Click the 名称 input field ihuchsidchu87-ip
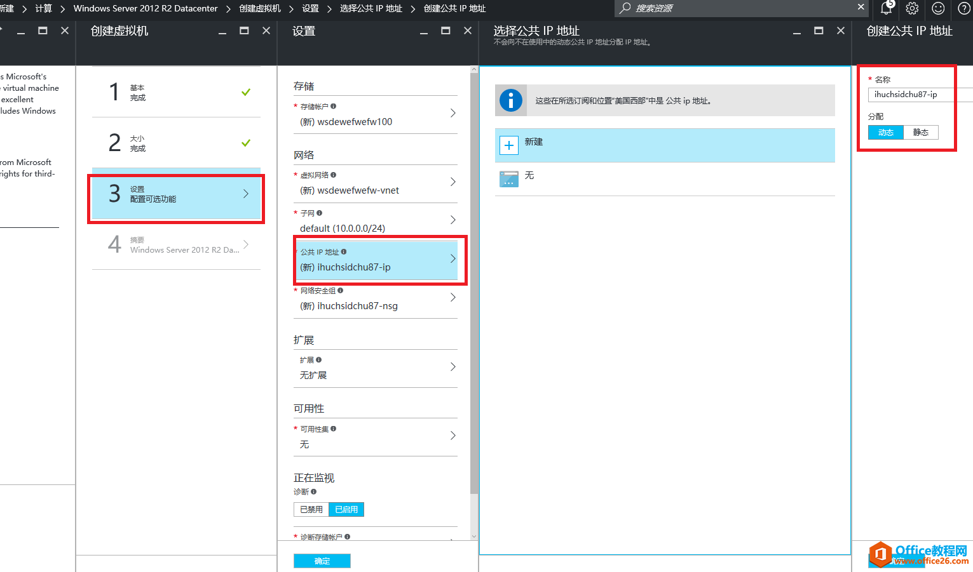 point(920,95)
